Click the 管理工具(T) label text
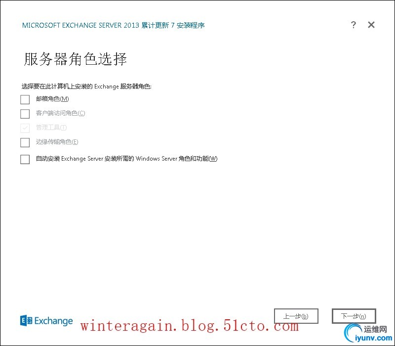 [51, 128]
